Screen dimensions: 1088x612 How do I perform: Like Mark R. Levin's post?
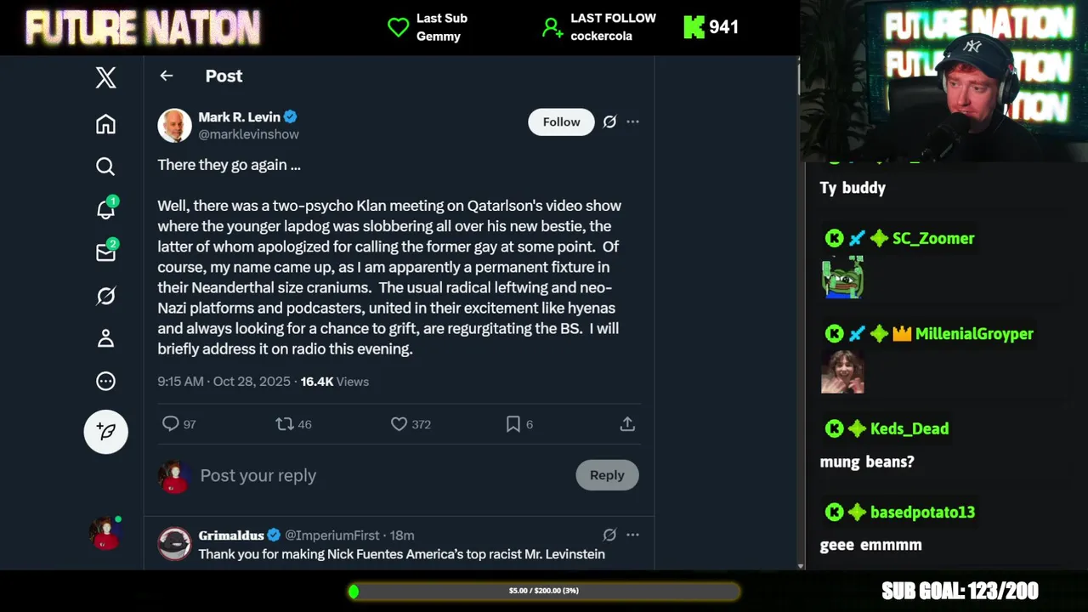[x=399, y=424]
